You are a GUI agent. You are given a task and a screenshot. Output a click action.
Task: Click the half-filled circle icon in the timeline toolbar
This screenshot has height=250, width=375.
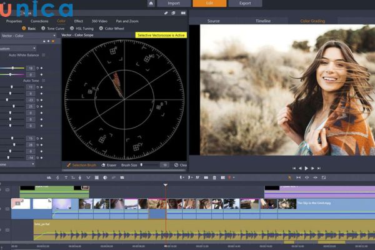pyautogui.click(x=105, y=177)
